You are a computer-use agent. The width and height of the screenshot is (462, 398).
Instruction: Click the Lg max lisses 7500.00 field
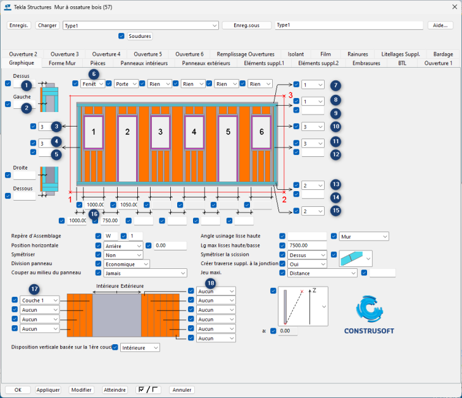(307, 245)
